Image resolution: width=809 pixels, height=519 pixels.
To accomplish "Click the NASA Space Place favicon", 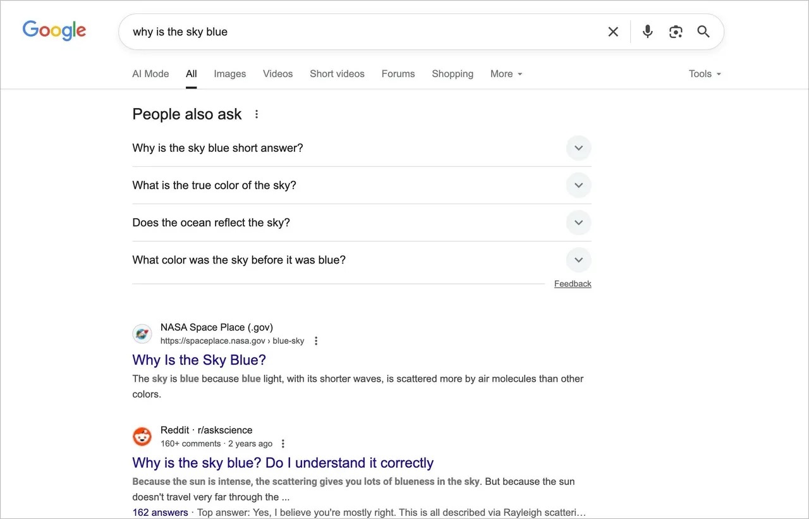I will point(142,334).
